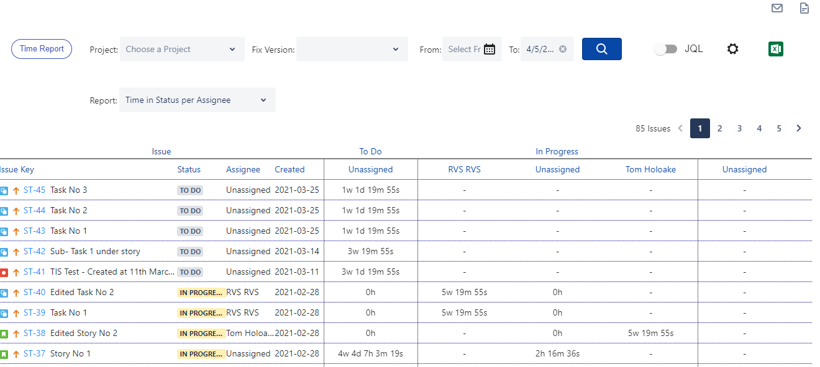The image size is (820, 367).
Task: Open the document icon at top right
Action: click(804, 8)
